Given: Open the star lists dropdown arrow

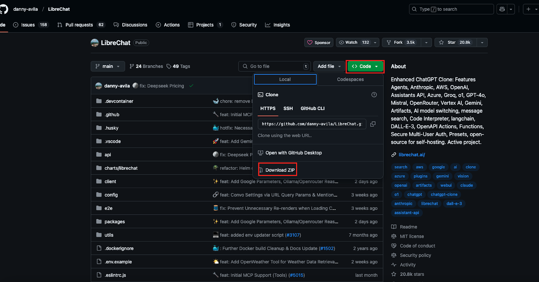Looking at the screenshot, I should click(x=482, y=42).
